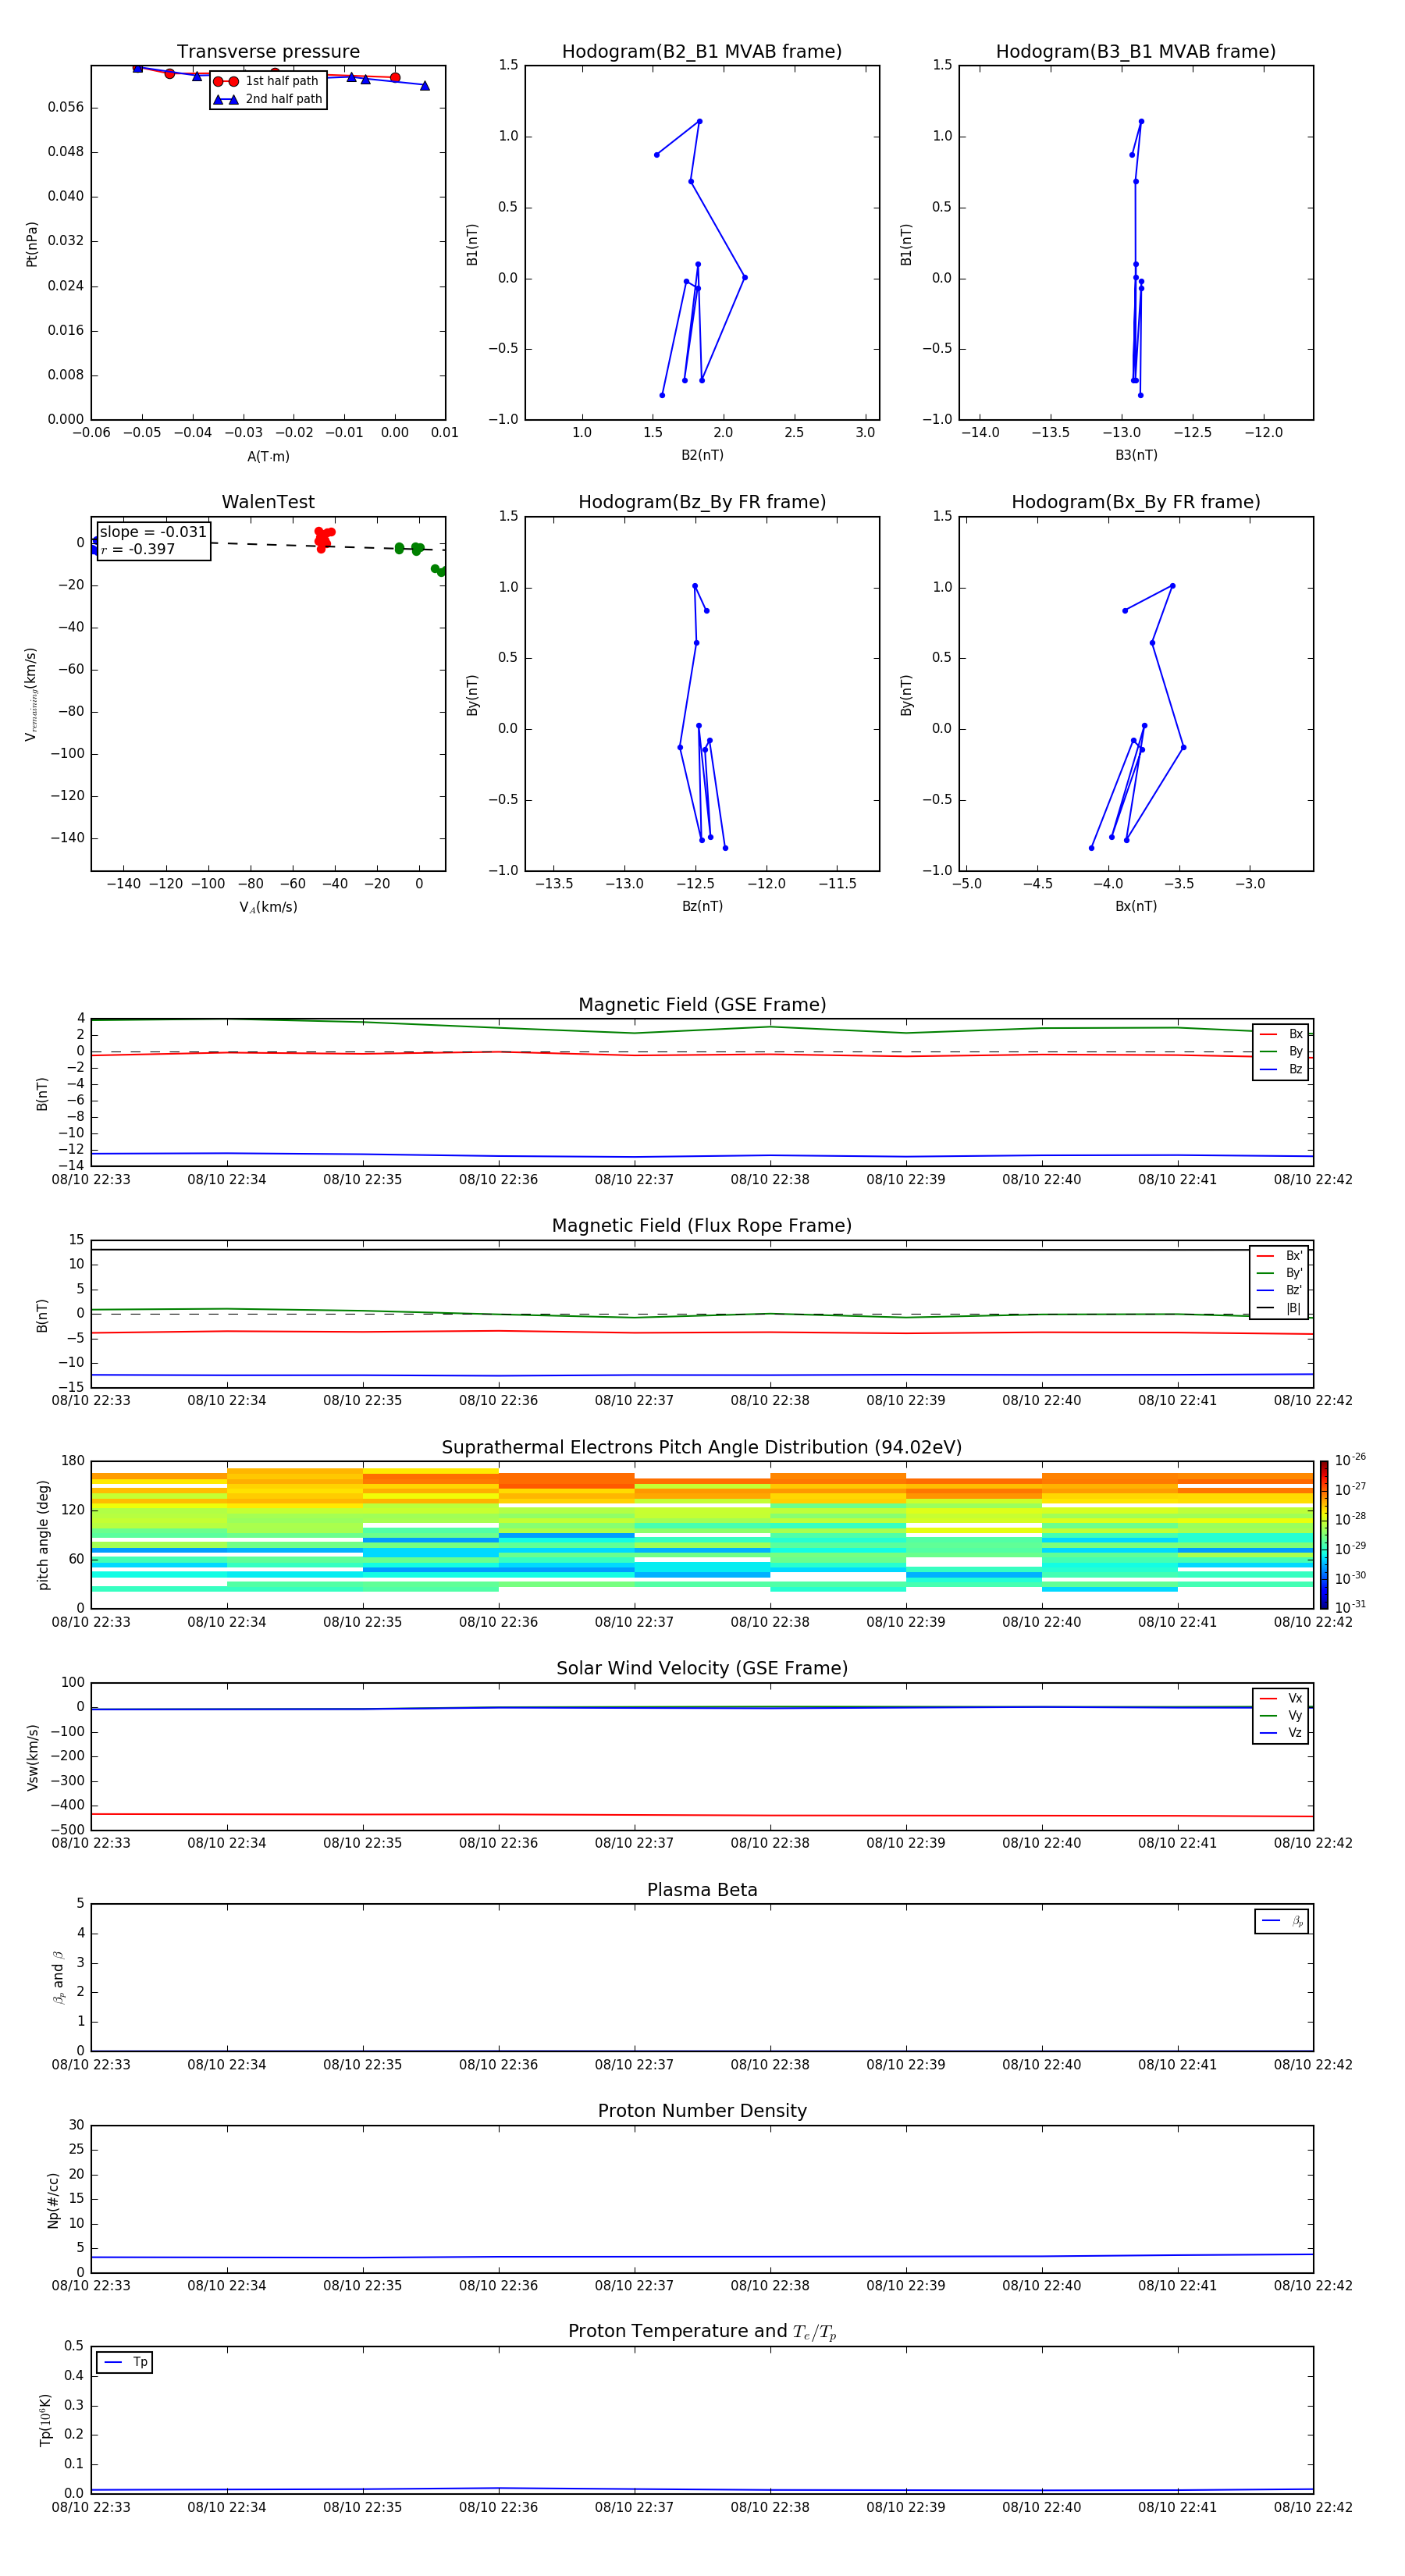Click the βp legend entry in Plasma Beta plot
Image resolution: width=1405 pixels, height=2576 pixels.
pos(1282,1920)
